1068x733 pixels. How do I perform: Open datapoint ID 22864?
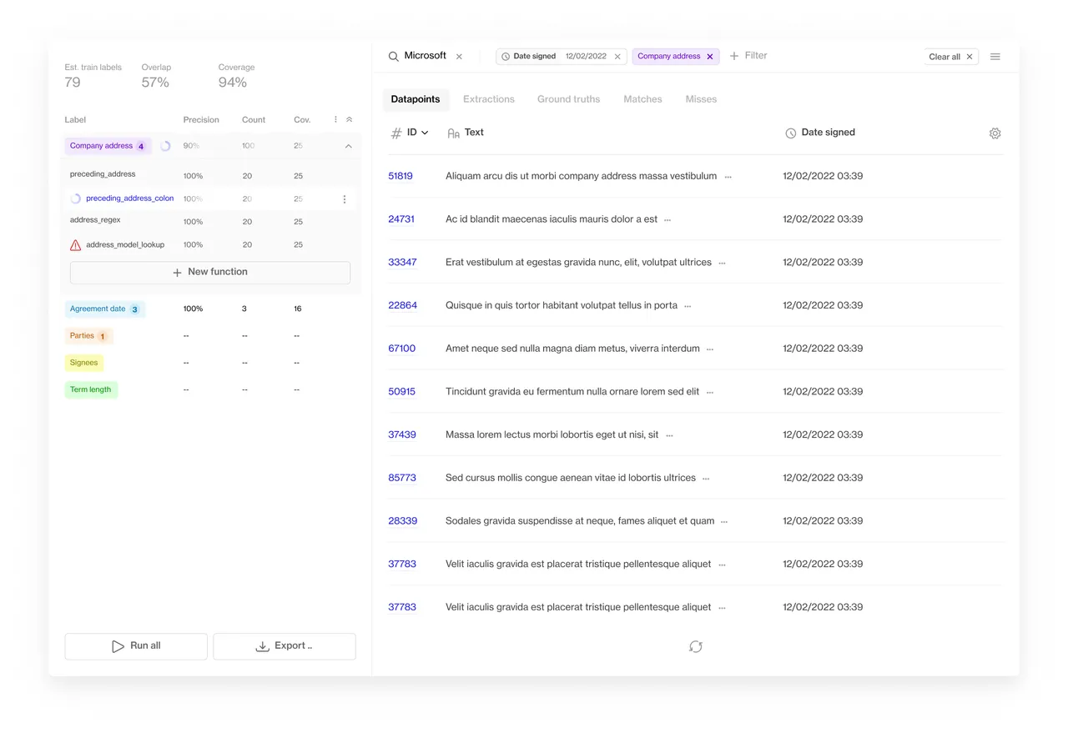(402, 305)
